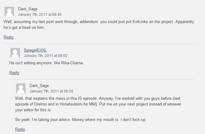Reply to the last Dark_Sage comment
This screenshot has height=134, width=205.
[20, 129]
